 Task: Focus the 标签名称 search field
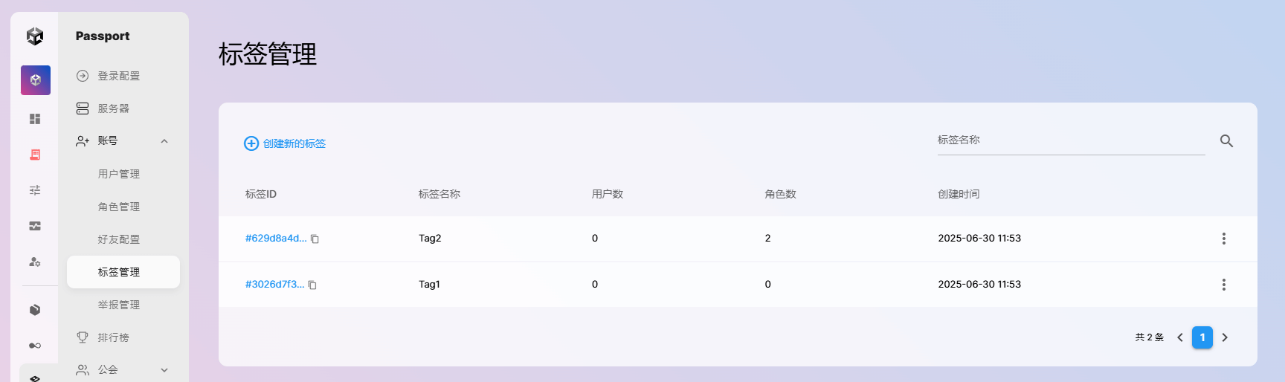[1071, 140]
